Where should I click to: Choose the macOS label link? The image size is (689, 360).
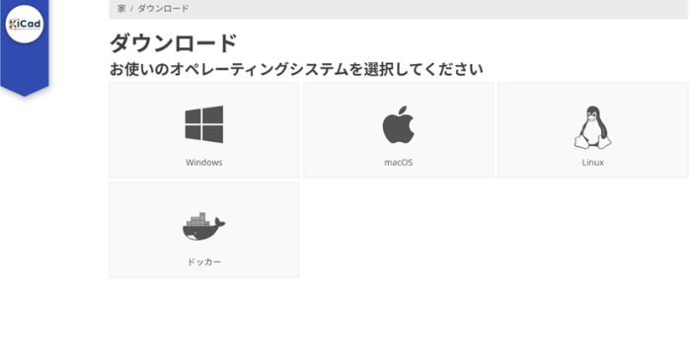pyautogui.click(x=399, y=163)
